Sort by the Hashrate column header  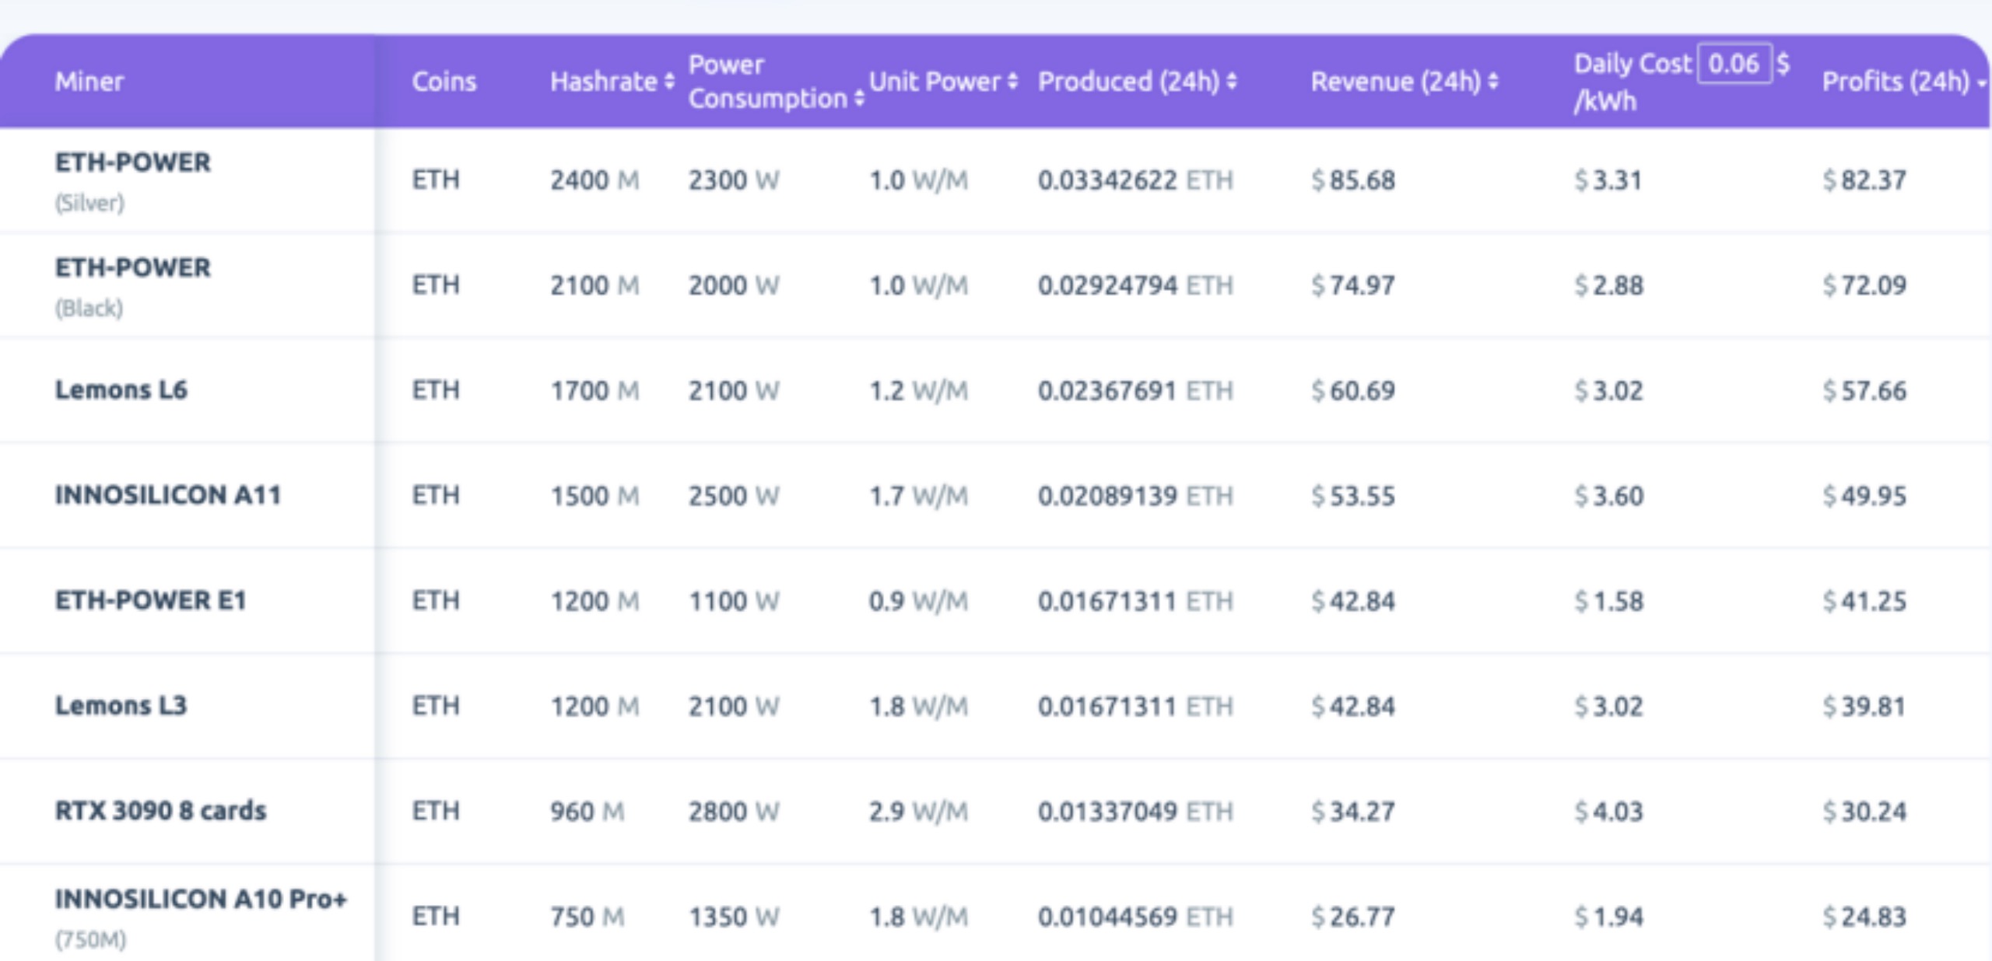click(603, 82)
